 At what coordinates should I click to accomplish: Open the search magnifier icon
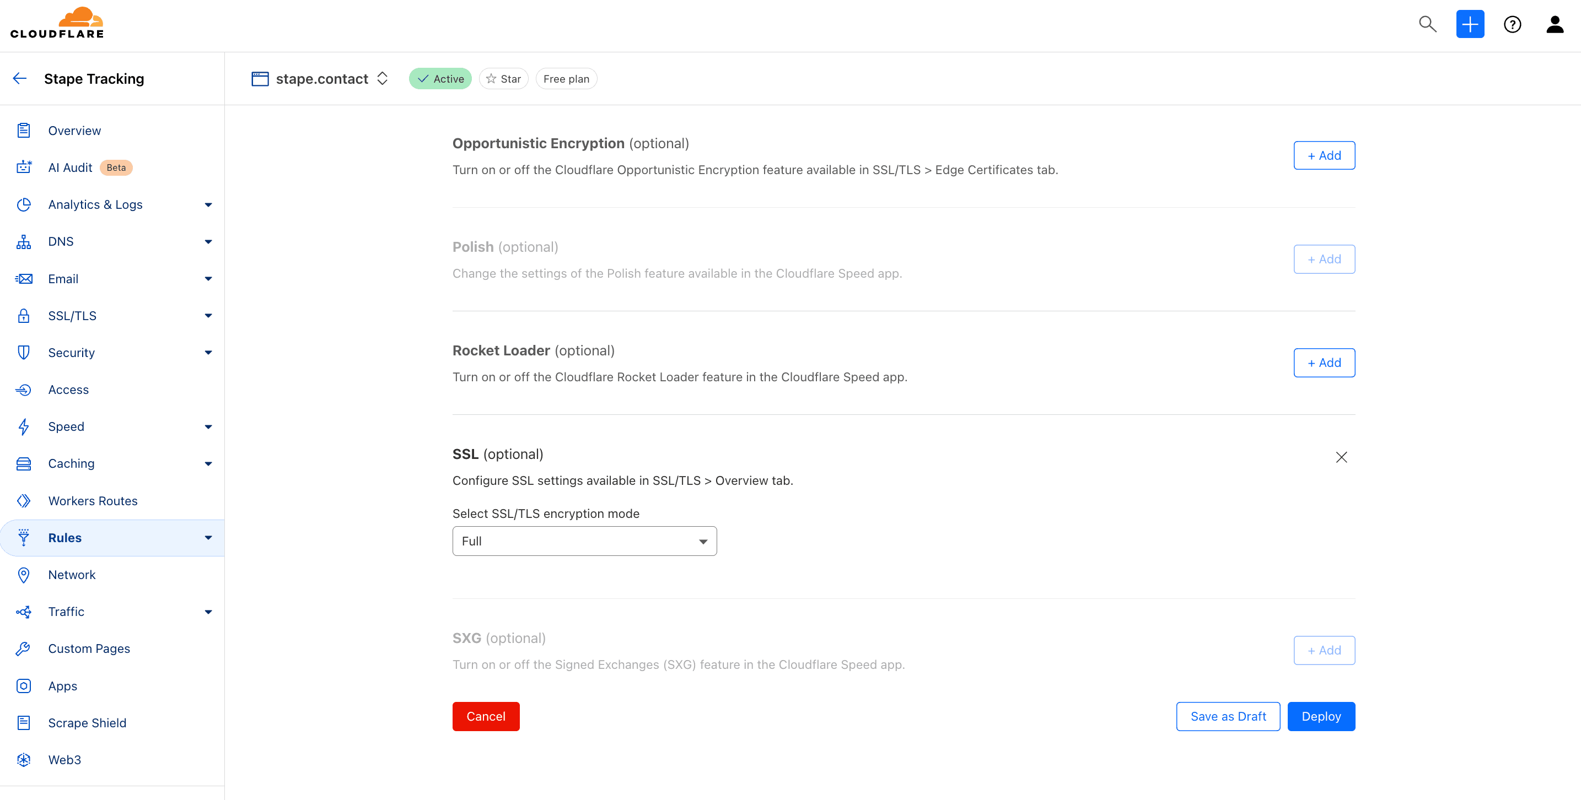click(1428, 24)
